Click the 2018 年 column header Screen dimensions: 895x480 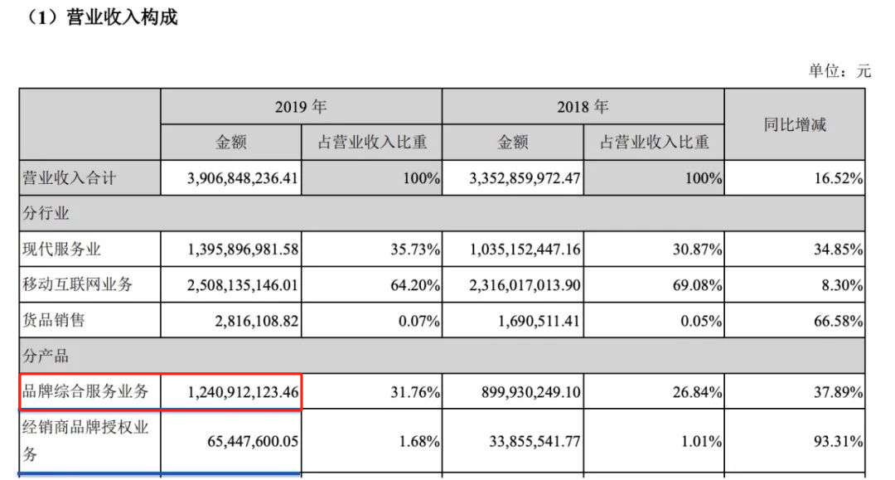(x=583, y=107)
